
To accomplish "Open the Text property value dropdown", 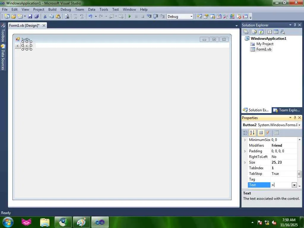I will (294, 185).
